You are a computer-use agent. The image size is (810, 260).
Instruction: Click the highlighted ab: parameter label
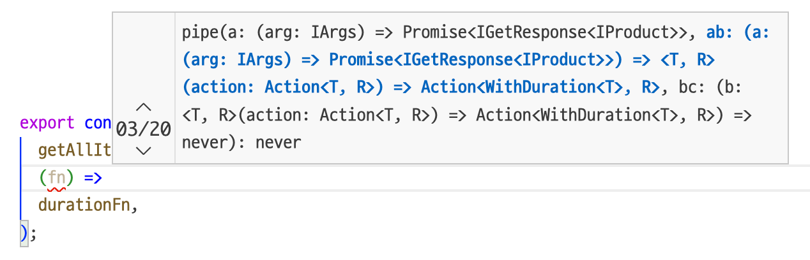[719, 32]
